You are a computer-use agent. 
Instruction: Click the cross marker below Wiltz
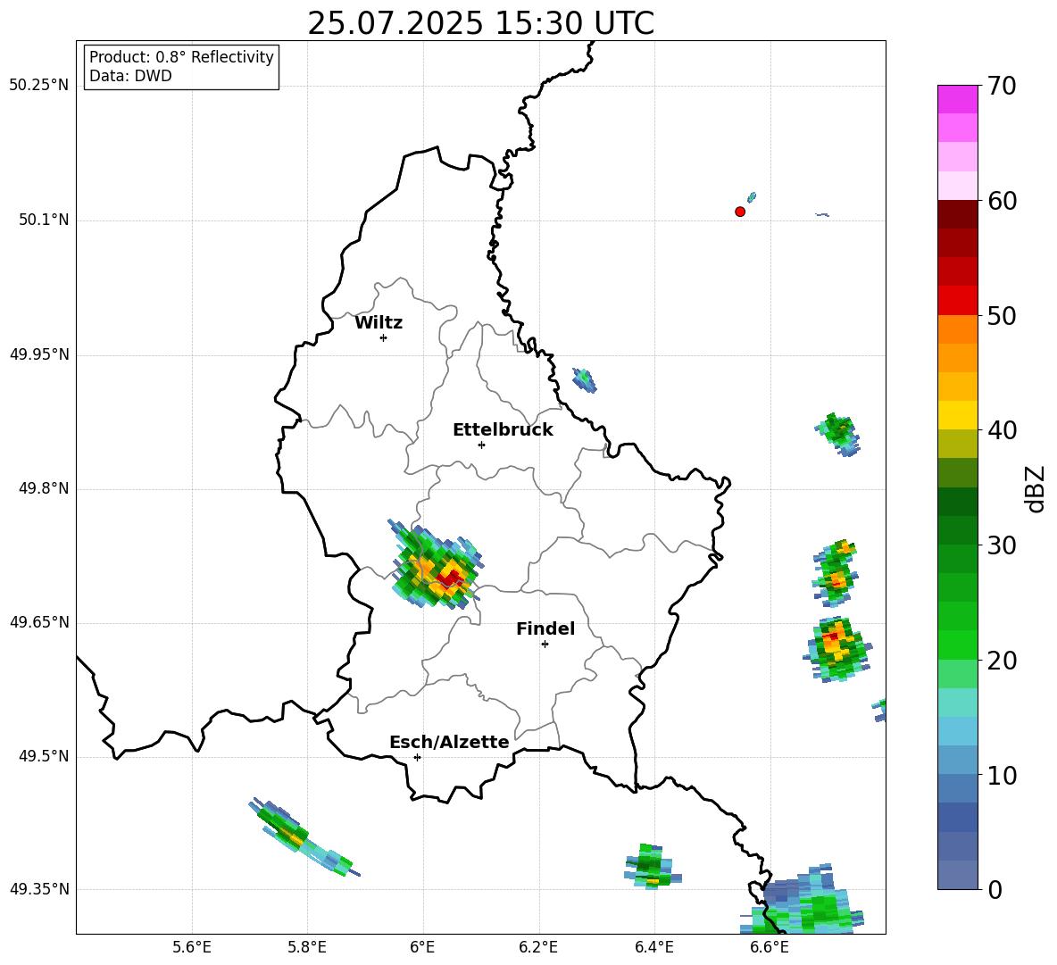point(384,337)
